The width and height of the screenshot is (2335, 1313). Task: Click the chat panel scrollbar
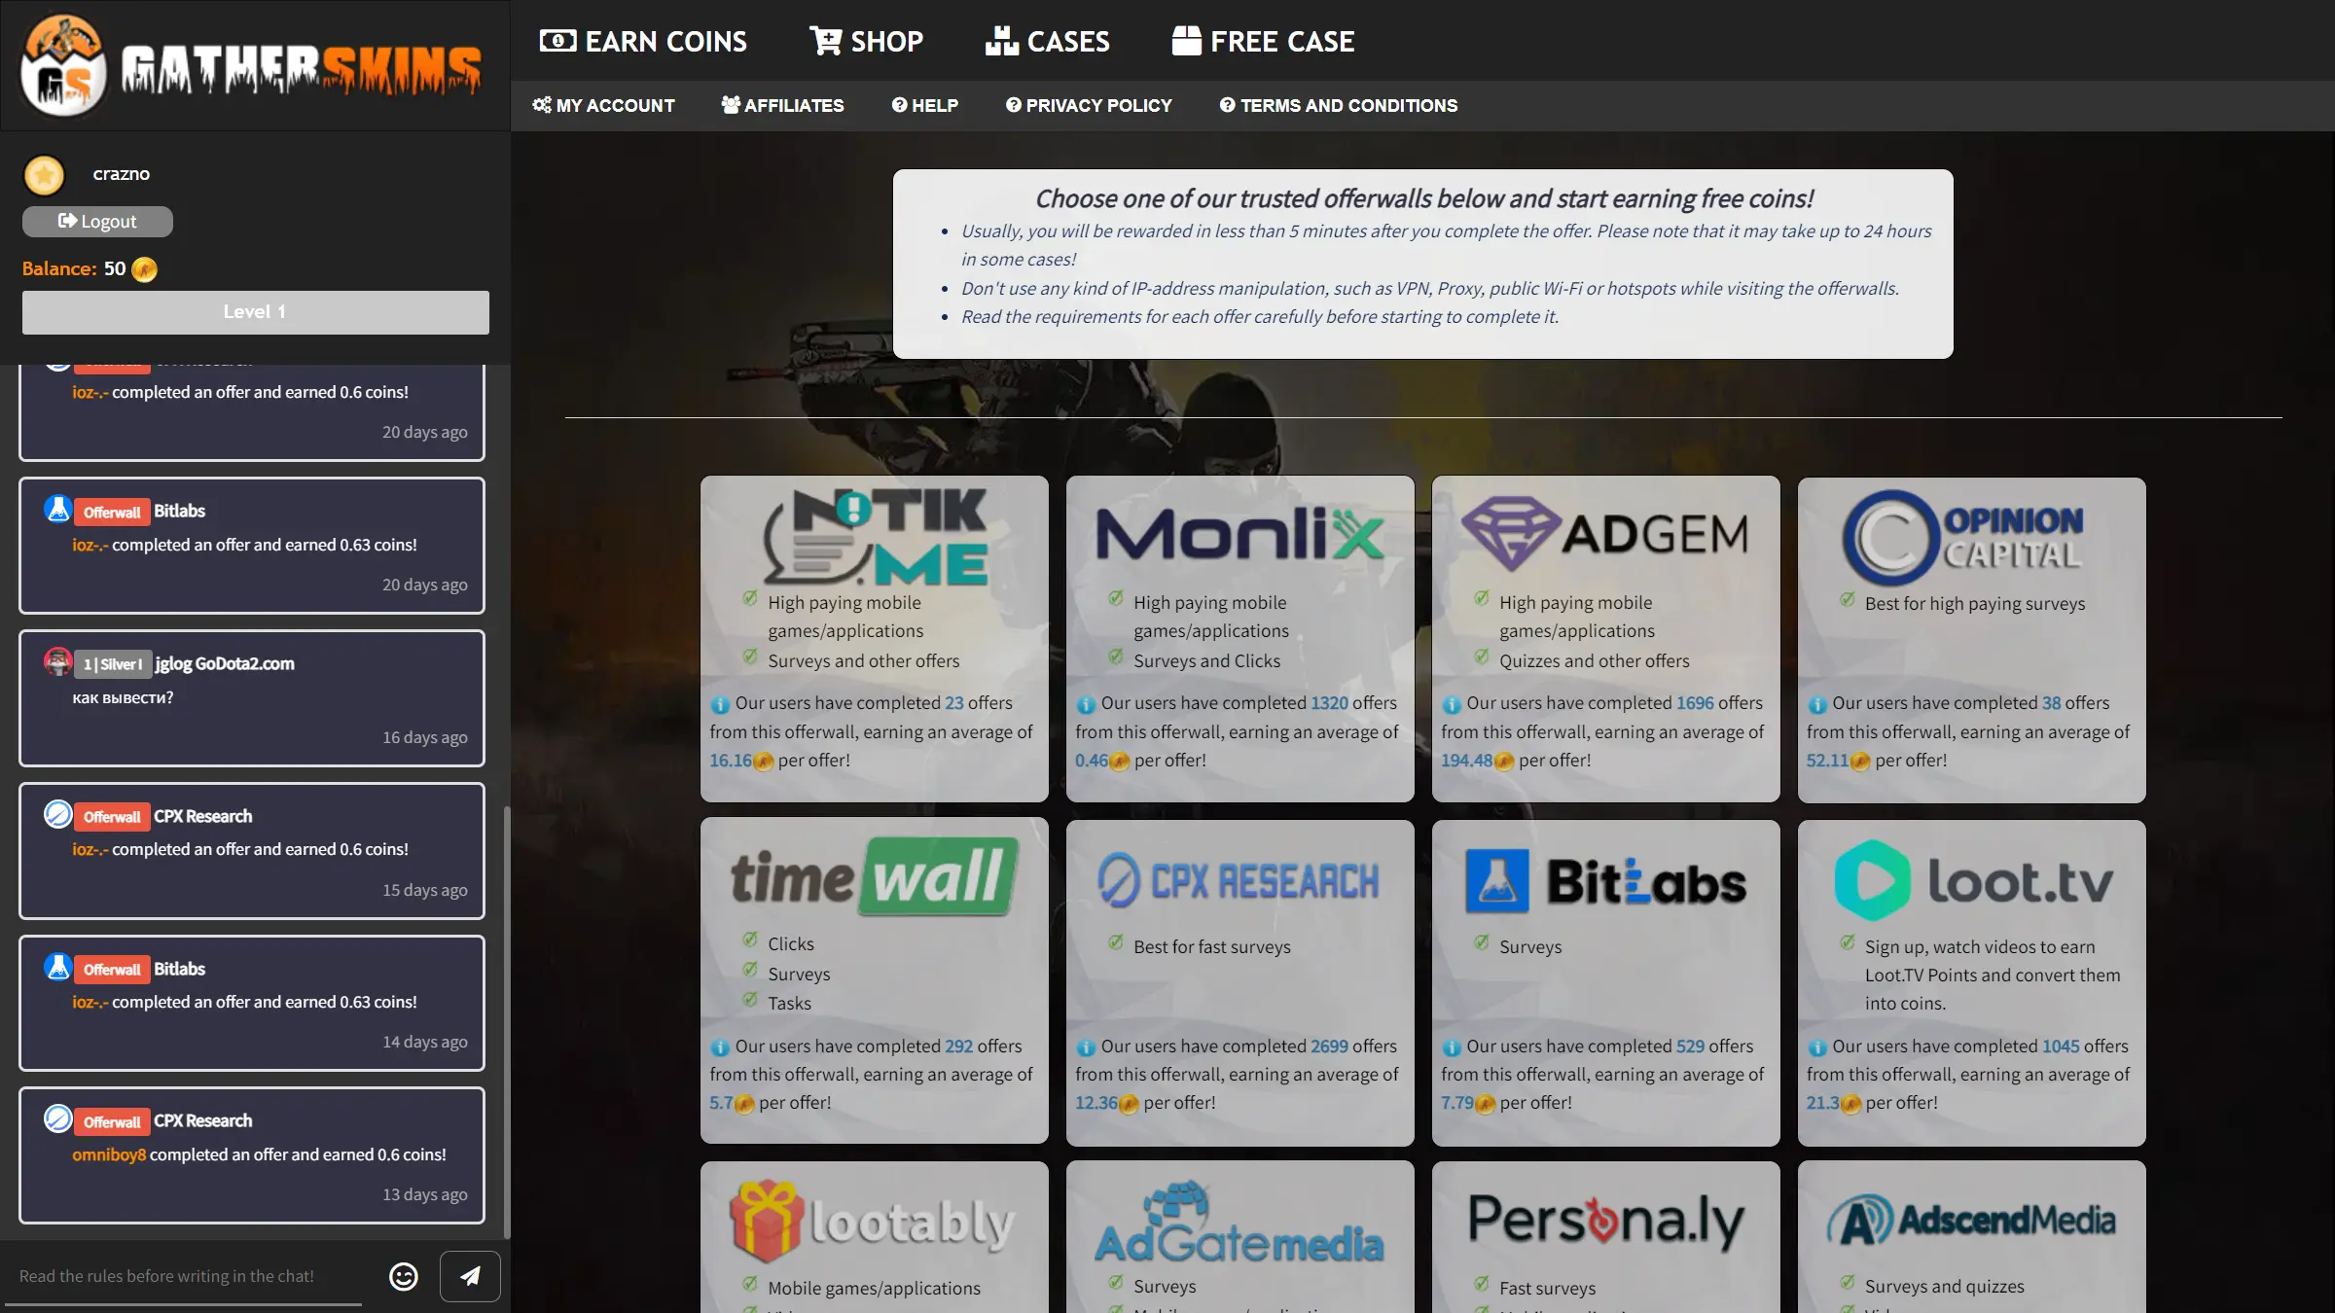pos(507,1021)
